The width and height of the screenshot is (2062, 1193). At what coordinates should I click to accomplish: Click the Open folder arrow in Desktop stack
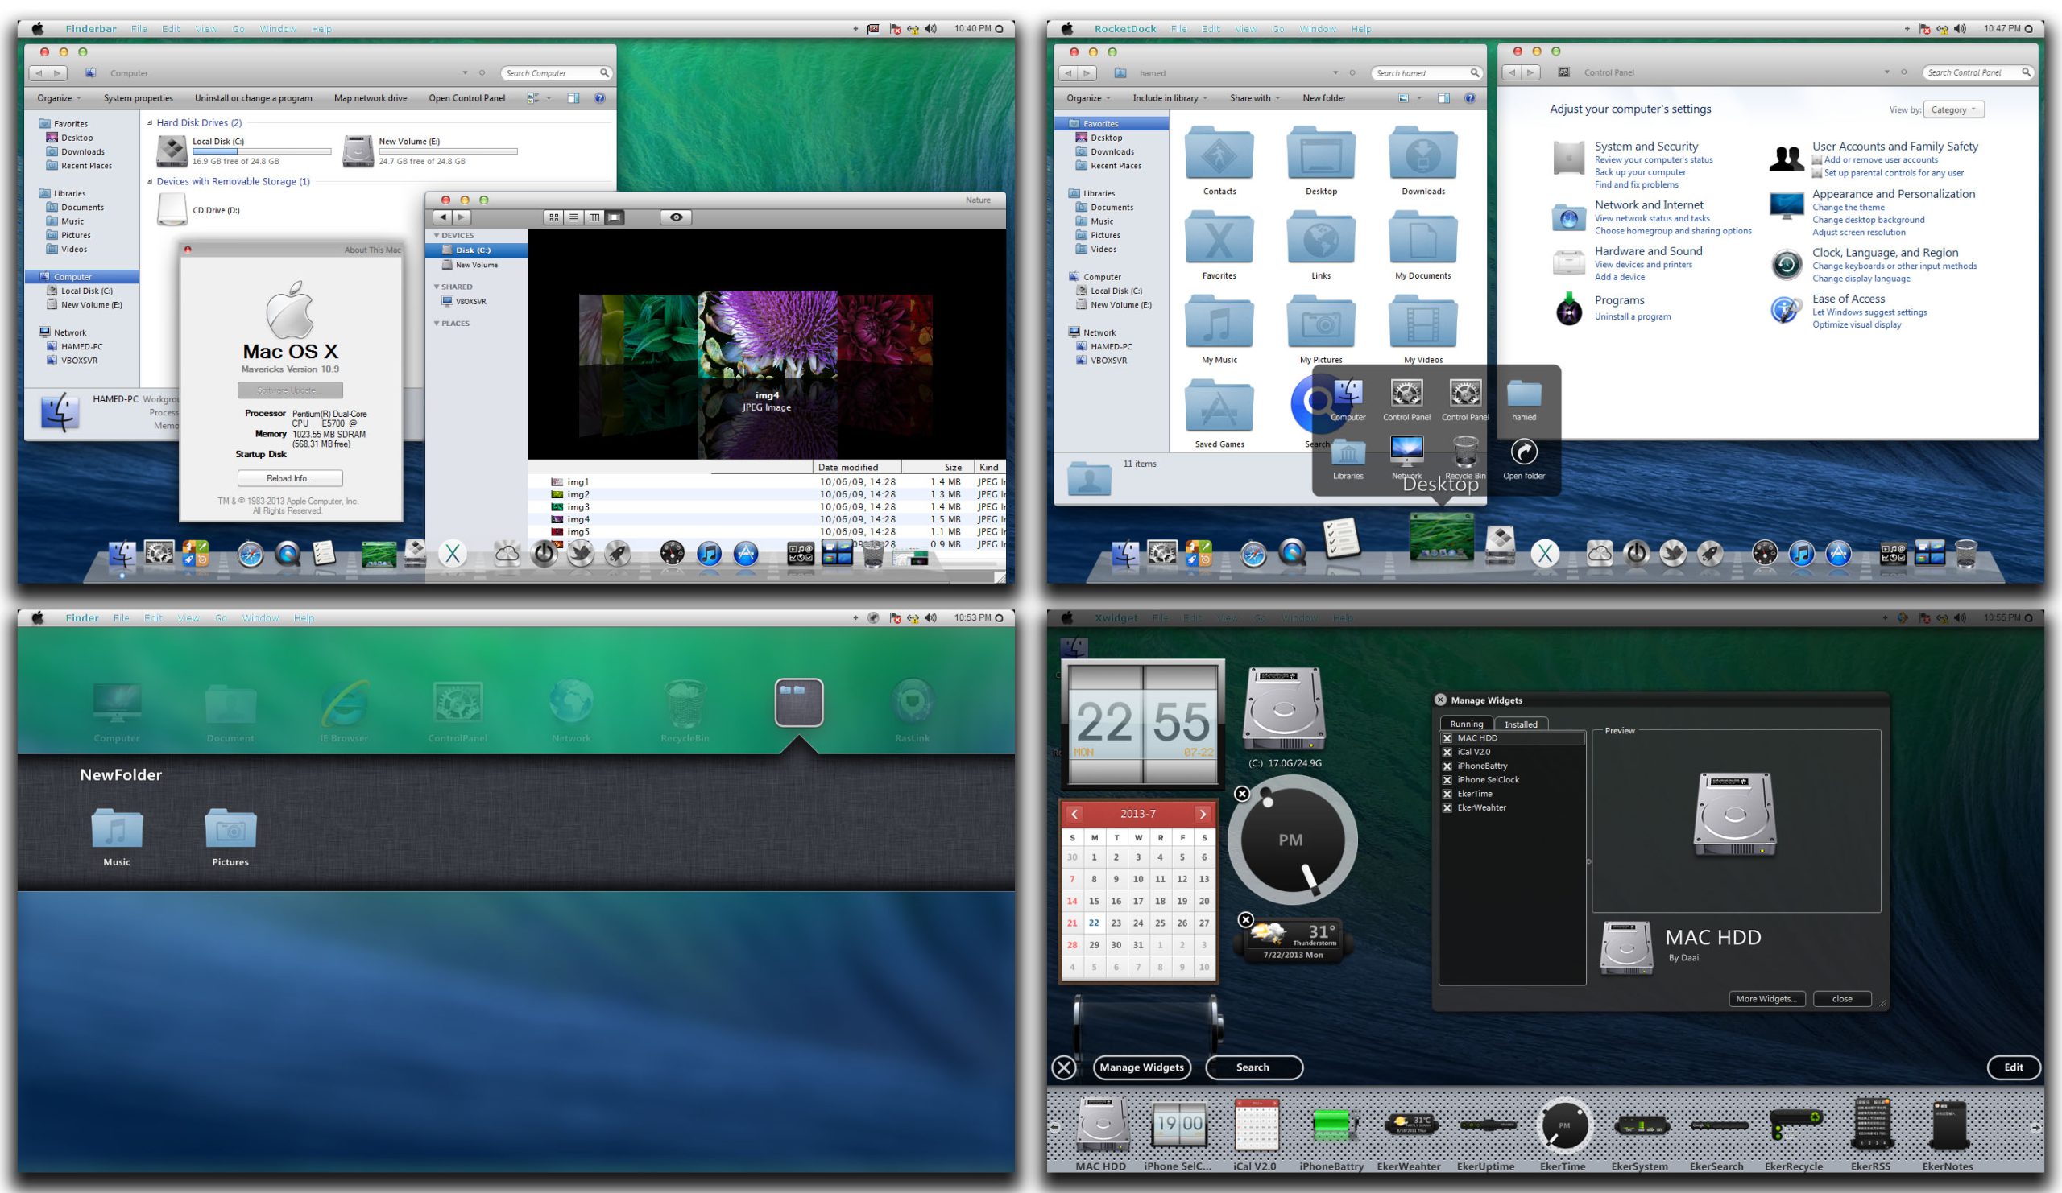click(1524, 453)
